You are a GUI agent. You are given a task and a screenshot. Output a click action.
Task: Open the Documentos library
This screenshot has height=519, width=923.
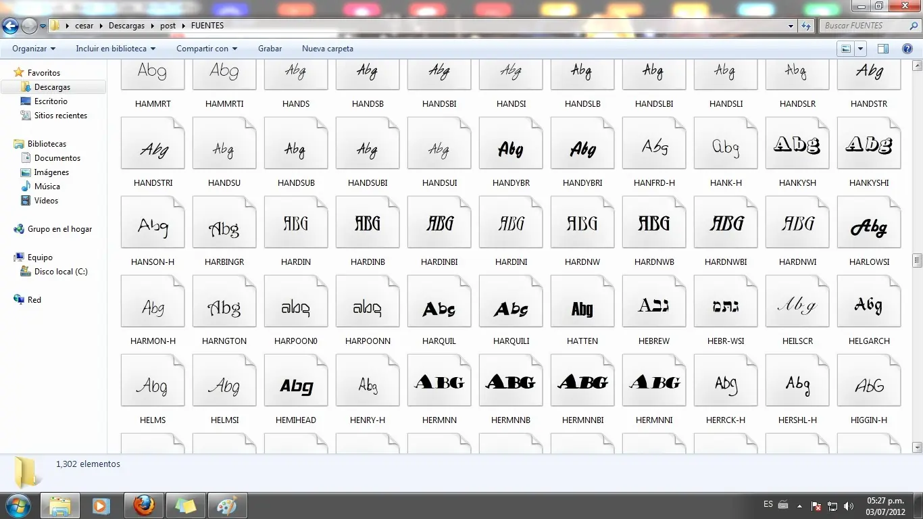click(x=57, y=158)
